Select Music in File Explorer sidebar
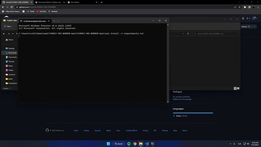The width and height of the screenshot is (261, 147). (x=9, y=66)
